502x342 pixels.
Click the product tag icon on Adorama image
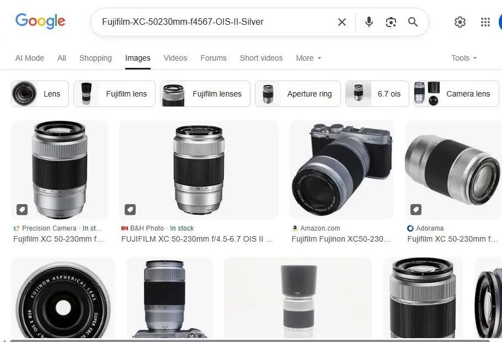tap(416, 210)
